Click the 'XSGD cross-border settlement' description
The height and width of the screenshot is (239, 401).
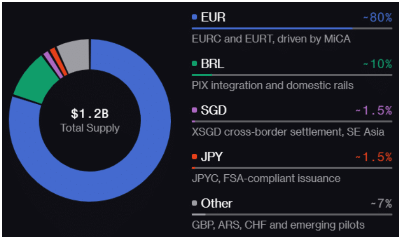click(x=288, y=132)
